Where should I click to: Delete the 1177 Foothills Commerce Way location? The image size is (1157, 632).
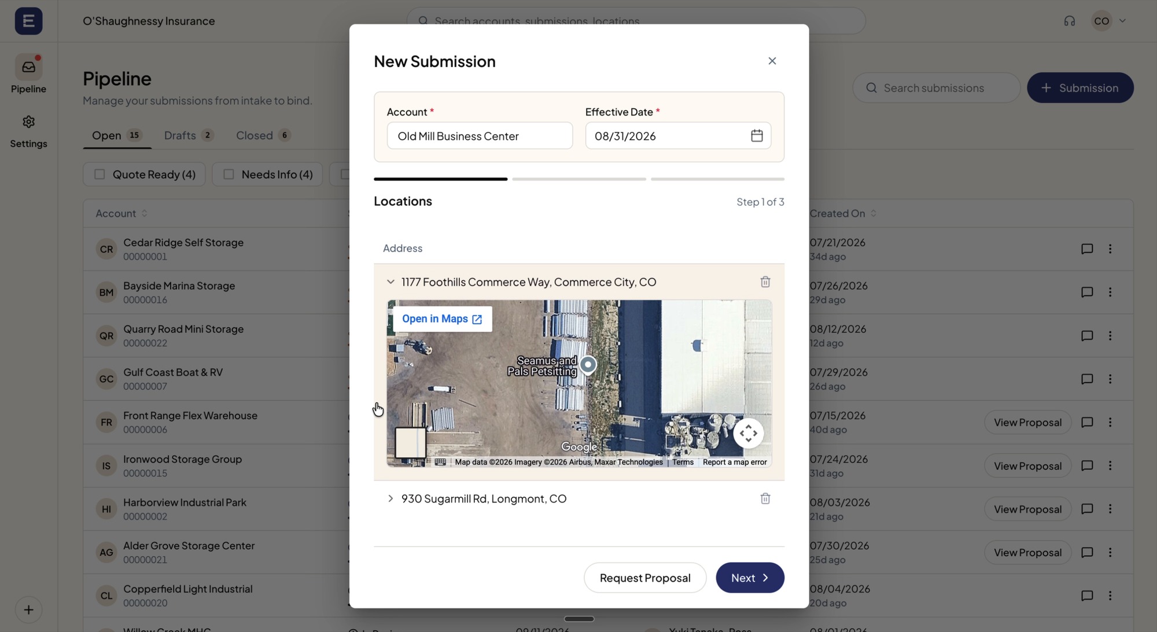tap(765, 282)
